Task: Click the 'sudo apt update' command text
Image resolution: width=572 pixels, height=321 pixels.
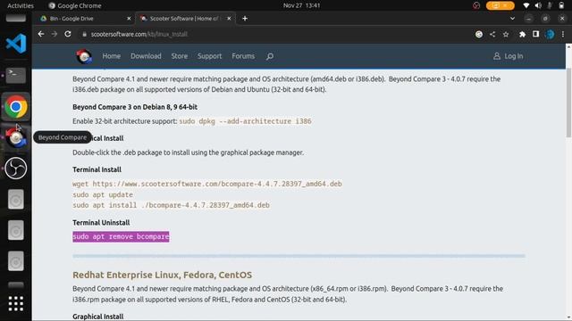Action: (x=103, y=194)
